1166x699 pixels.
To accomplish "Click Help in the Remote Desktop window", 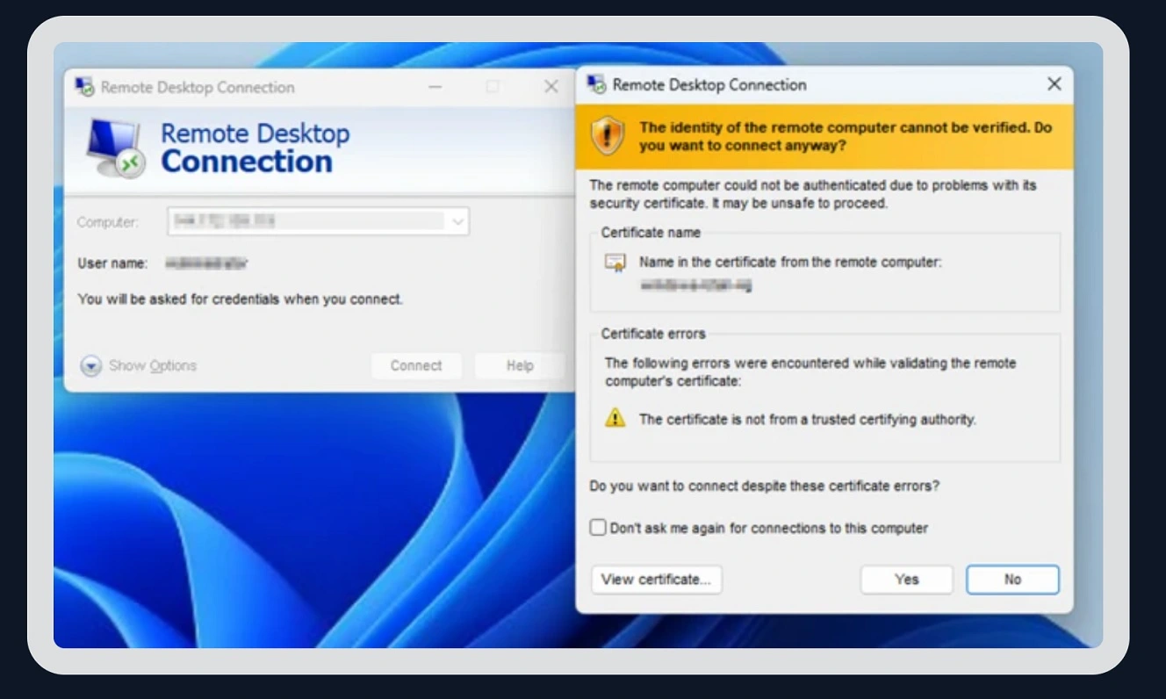I will pyautogui.click(x=520, y=365).
